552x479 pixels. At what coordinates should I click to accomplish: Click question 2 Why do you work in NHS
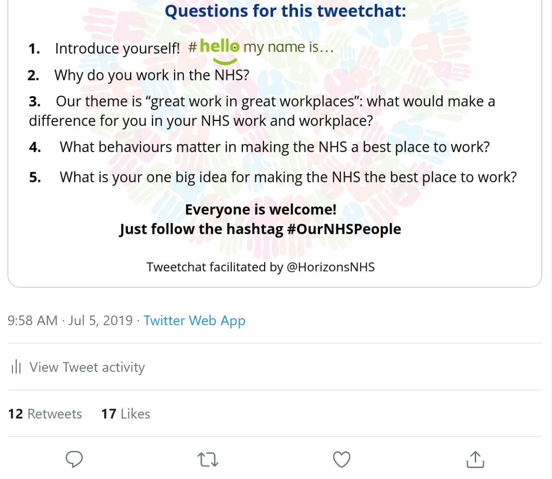pos(151,75)
